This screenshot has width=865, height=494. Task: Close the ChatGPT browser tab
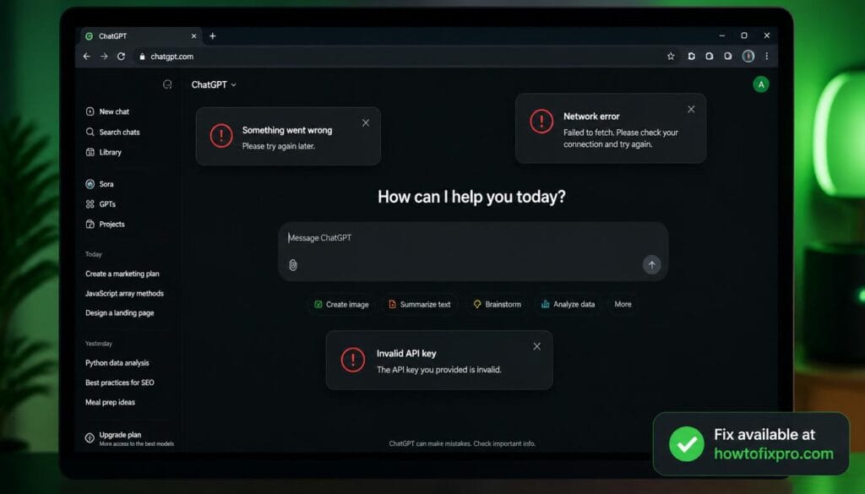(193, 36)
